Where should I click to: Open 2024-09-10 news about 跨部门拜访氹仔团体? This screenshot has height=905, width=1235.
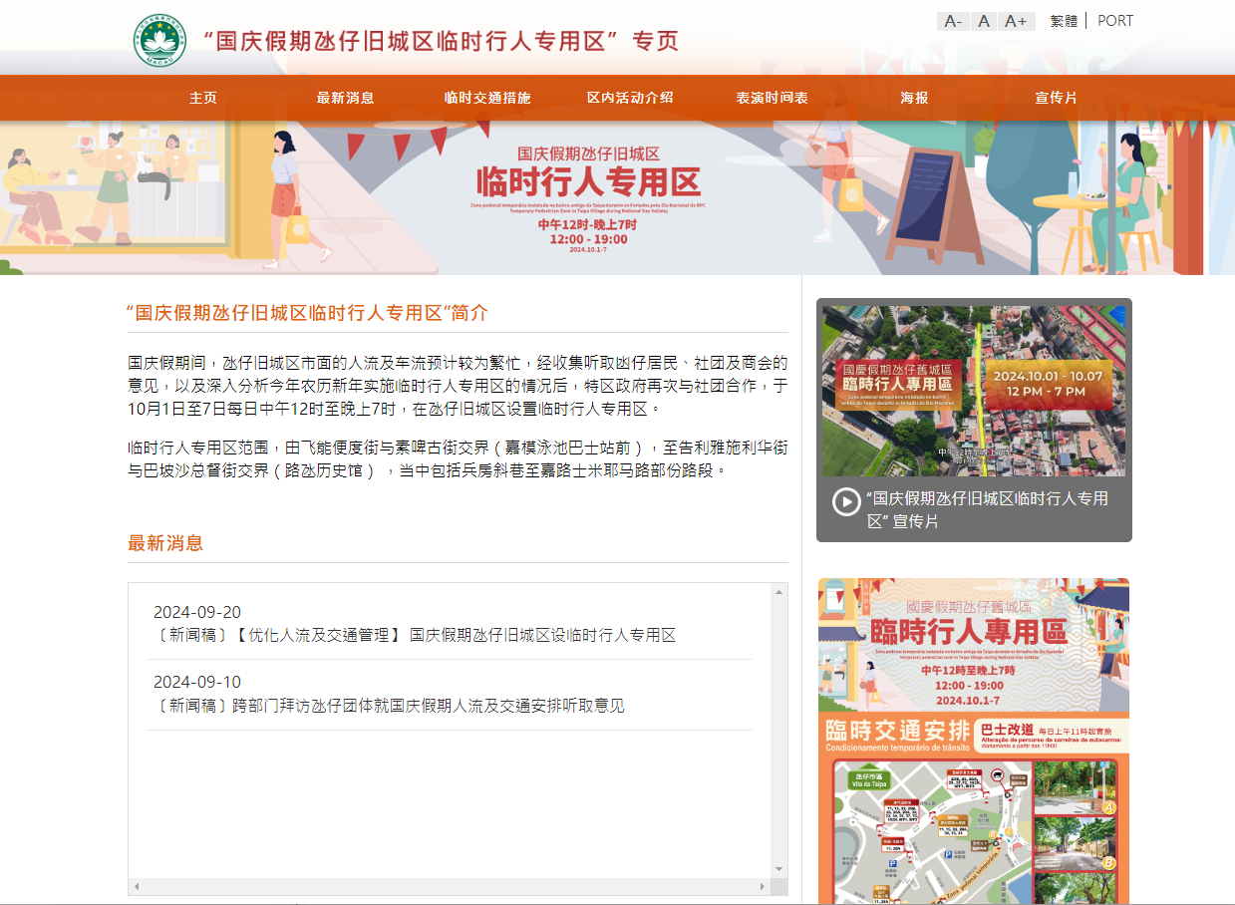389,706
